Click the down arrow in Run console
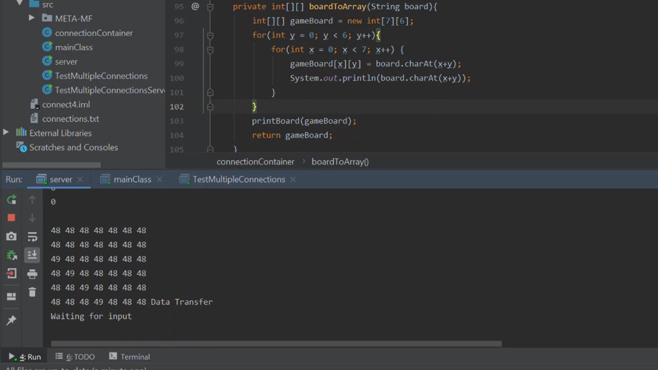Image resolution: width=658 pixels, height=370 pixels. [x=32, y=218]
